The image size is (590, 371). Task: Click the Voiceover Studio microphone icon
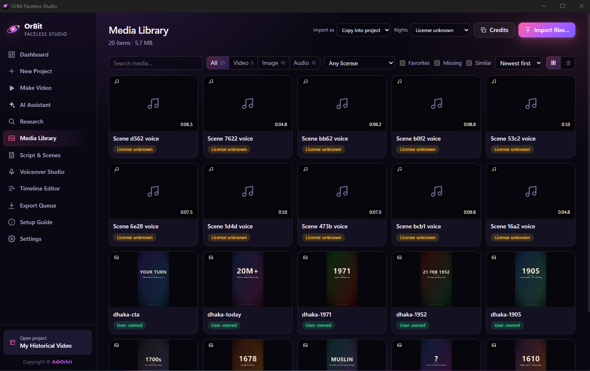[x=12, y=172]
